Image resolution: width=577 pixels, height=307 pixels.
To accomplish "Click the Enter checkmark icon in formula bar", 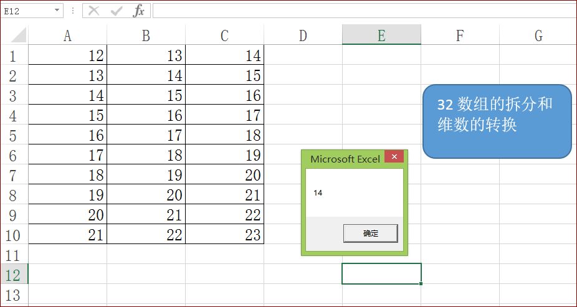I will [x=117, y=11].
